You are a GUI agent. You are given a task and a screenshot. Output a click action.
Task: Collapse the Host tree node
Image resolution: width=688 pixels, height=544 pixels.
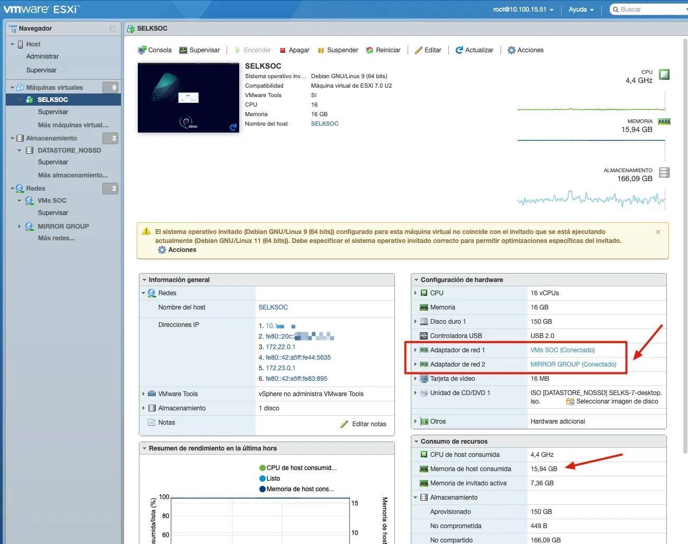pos(12,44)
